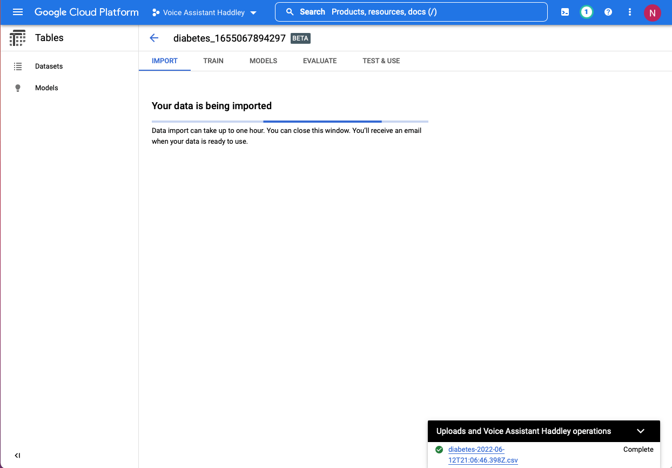
Task: Open the uploaded diabetes CSV file link
Action: click(x=482, y=454)
